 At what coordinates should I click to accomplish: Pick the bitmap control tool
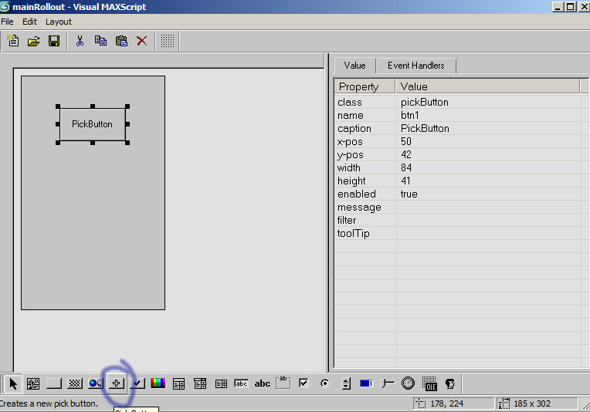tap(33, 383)
